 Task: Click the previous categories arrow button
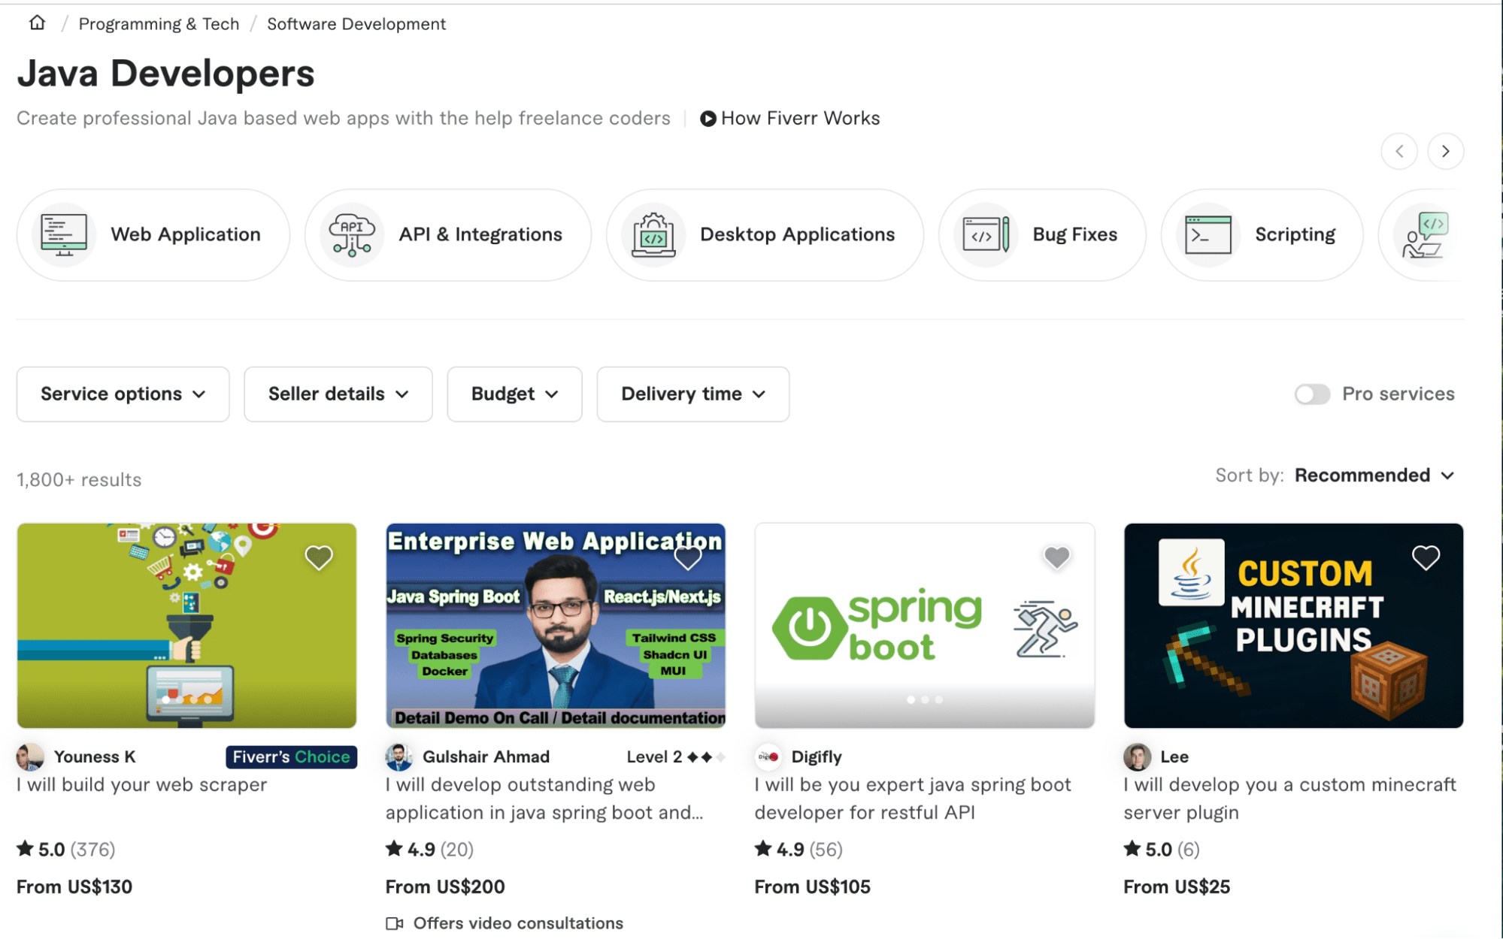click(x=1398, y=151)
